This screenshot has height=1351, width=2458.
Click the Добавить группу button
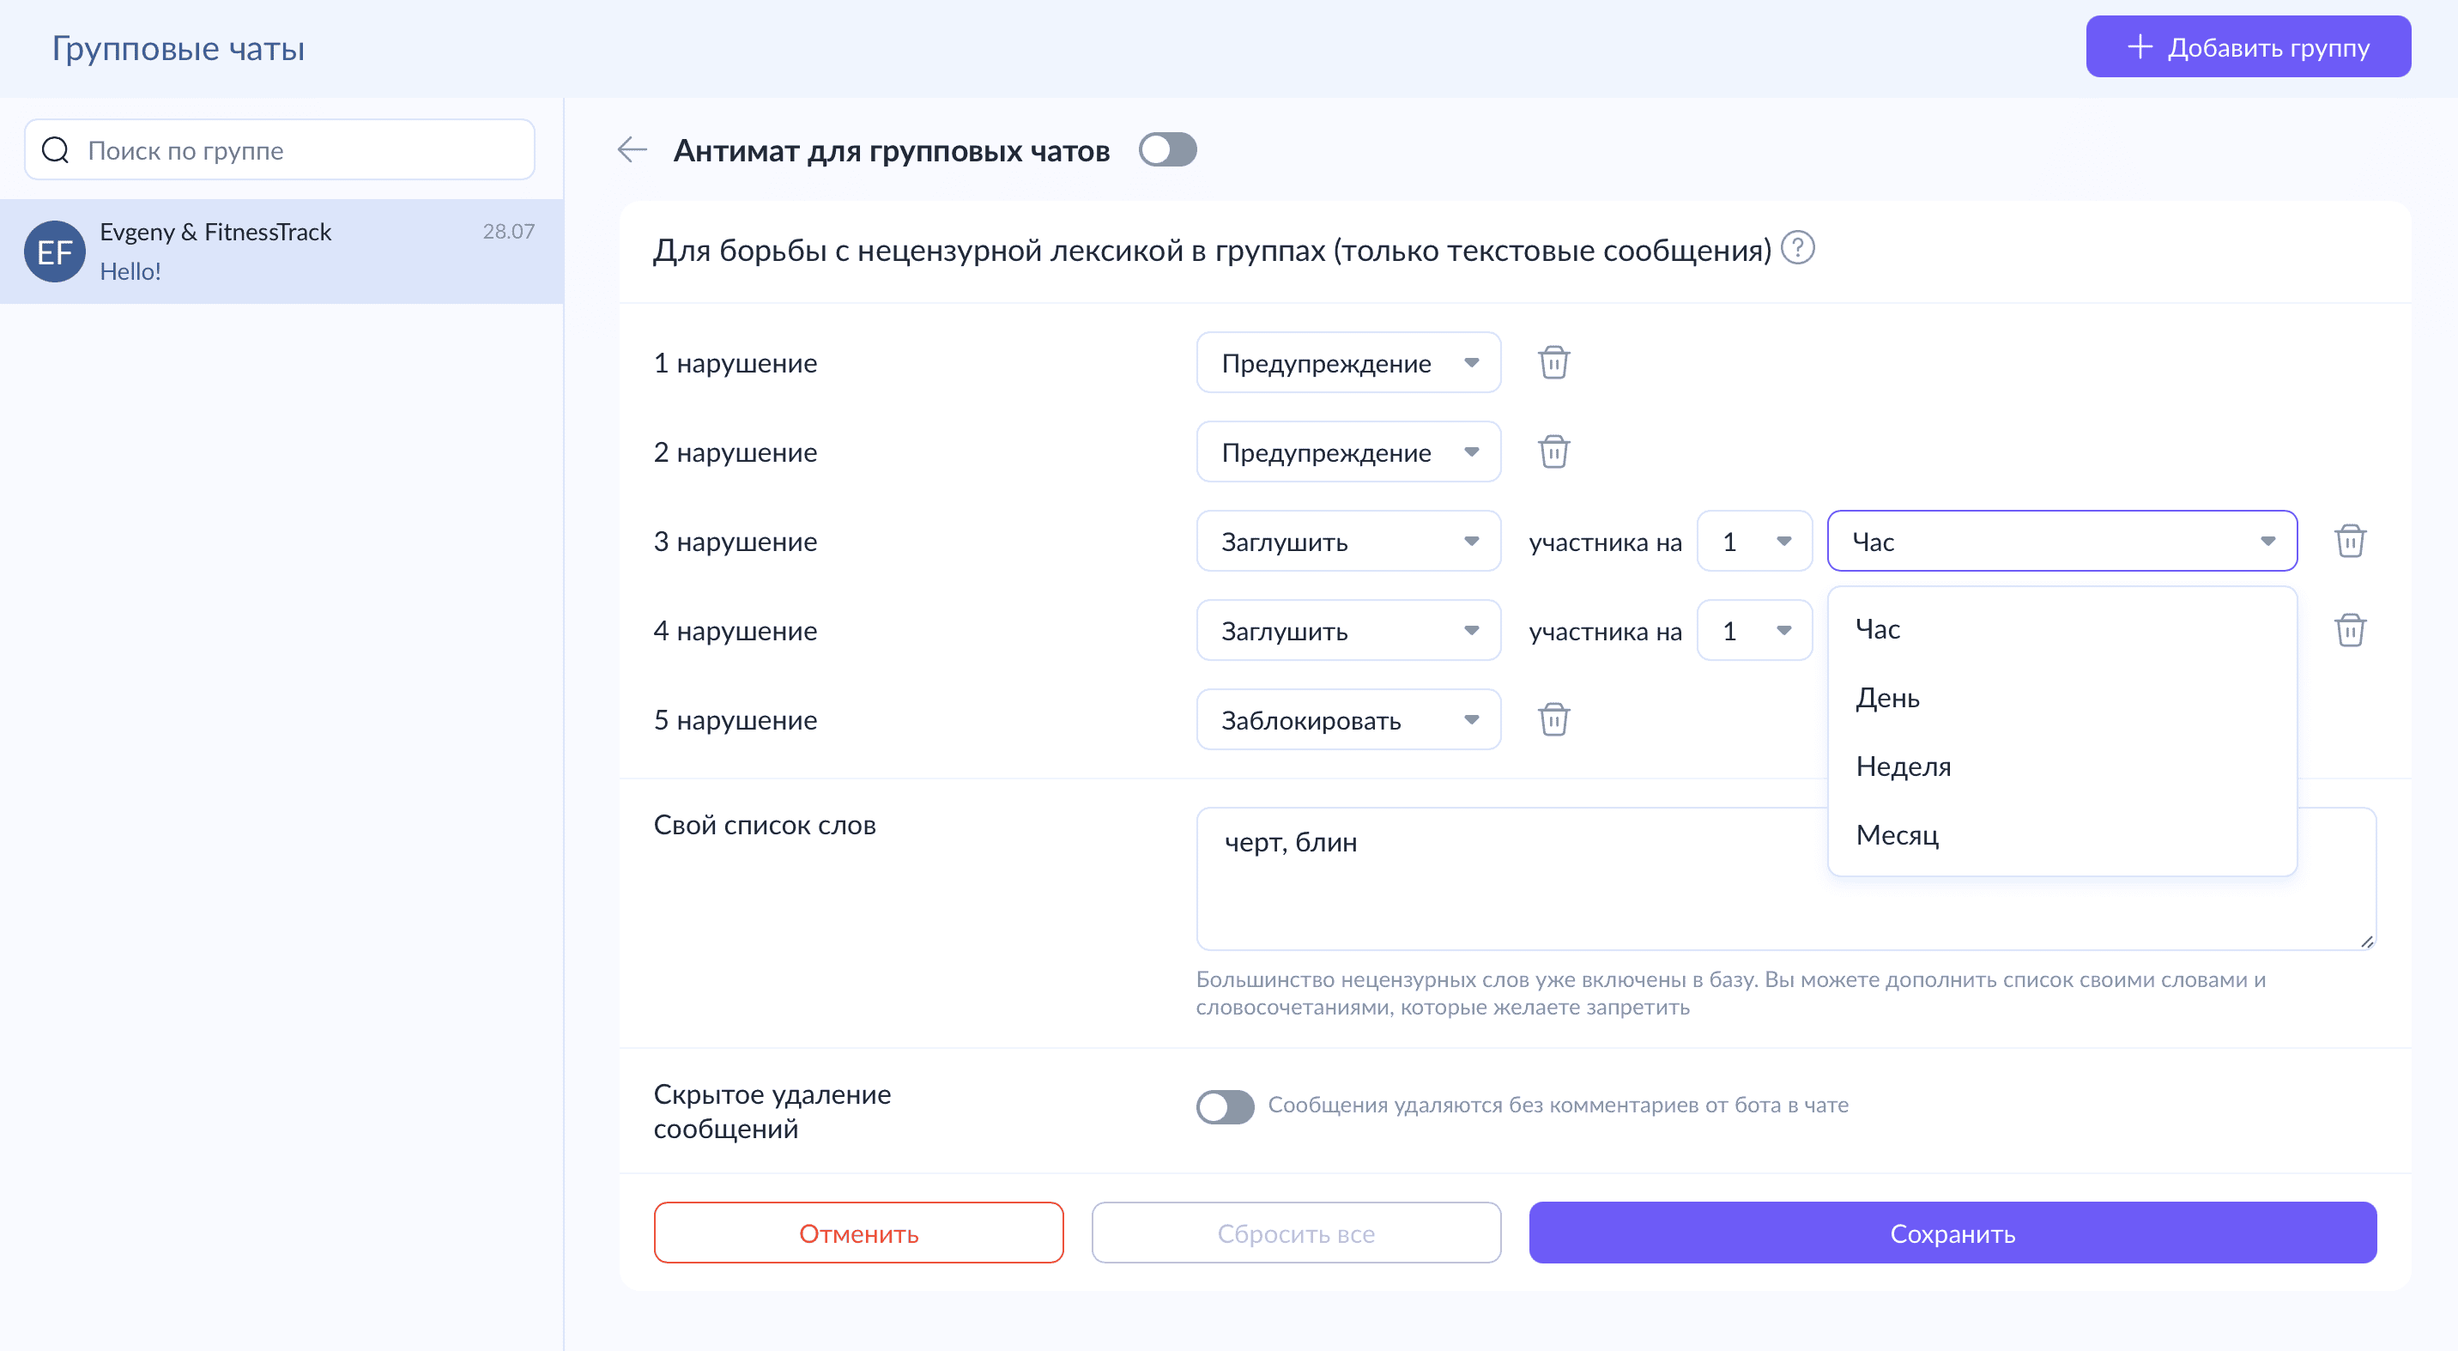[2248, 46]
